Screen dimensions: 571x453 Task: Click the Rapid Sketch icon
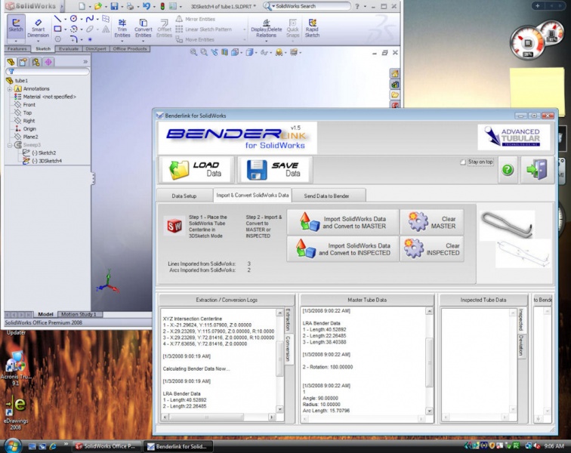pos(311,26)
